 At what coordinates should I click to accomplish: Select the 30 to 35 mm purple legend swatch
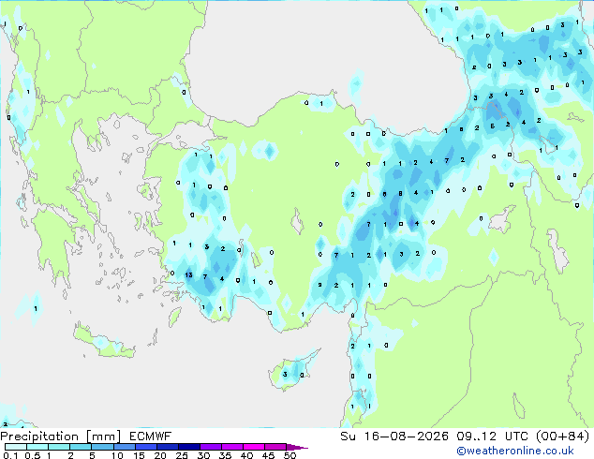[x=211, y=447]
